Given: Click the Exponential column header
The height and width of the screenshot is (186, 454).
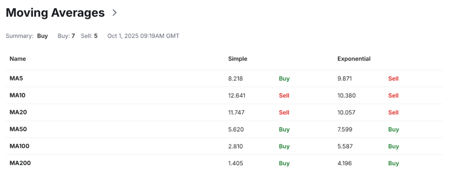Looking at the screenshot, I should pos(354,58).
